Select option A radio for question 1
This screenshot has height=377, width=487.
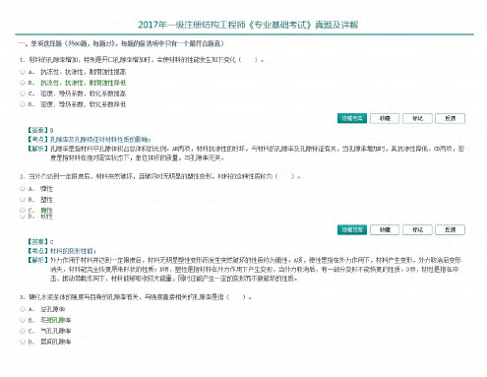click(23, 71)
